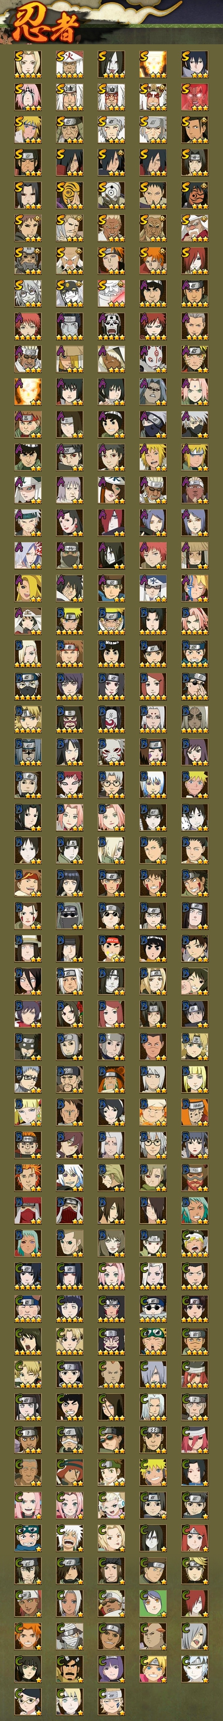Select Hidan with black-and-white skull face paint
Viewport: 223px width, 1721px height.
111,325
